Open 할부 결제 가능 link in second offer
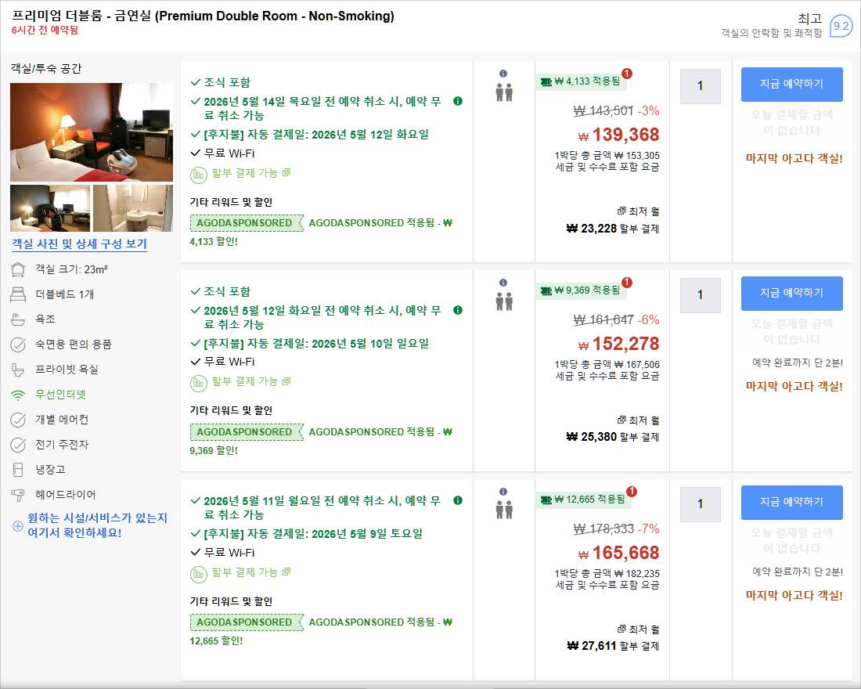Image resolution: width=861 pixels, height=689 pixels. (x=251, y=381)
